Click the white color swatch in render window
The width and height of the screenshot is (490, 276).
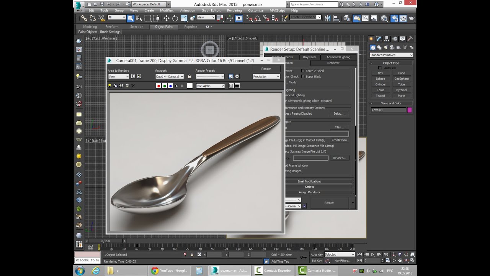click(x=189, y=86)
